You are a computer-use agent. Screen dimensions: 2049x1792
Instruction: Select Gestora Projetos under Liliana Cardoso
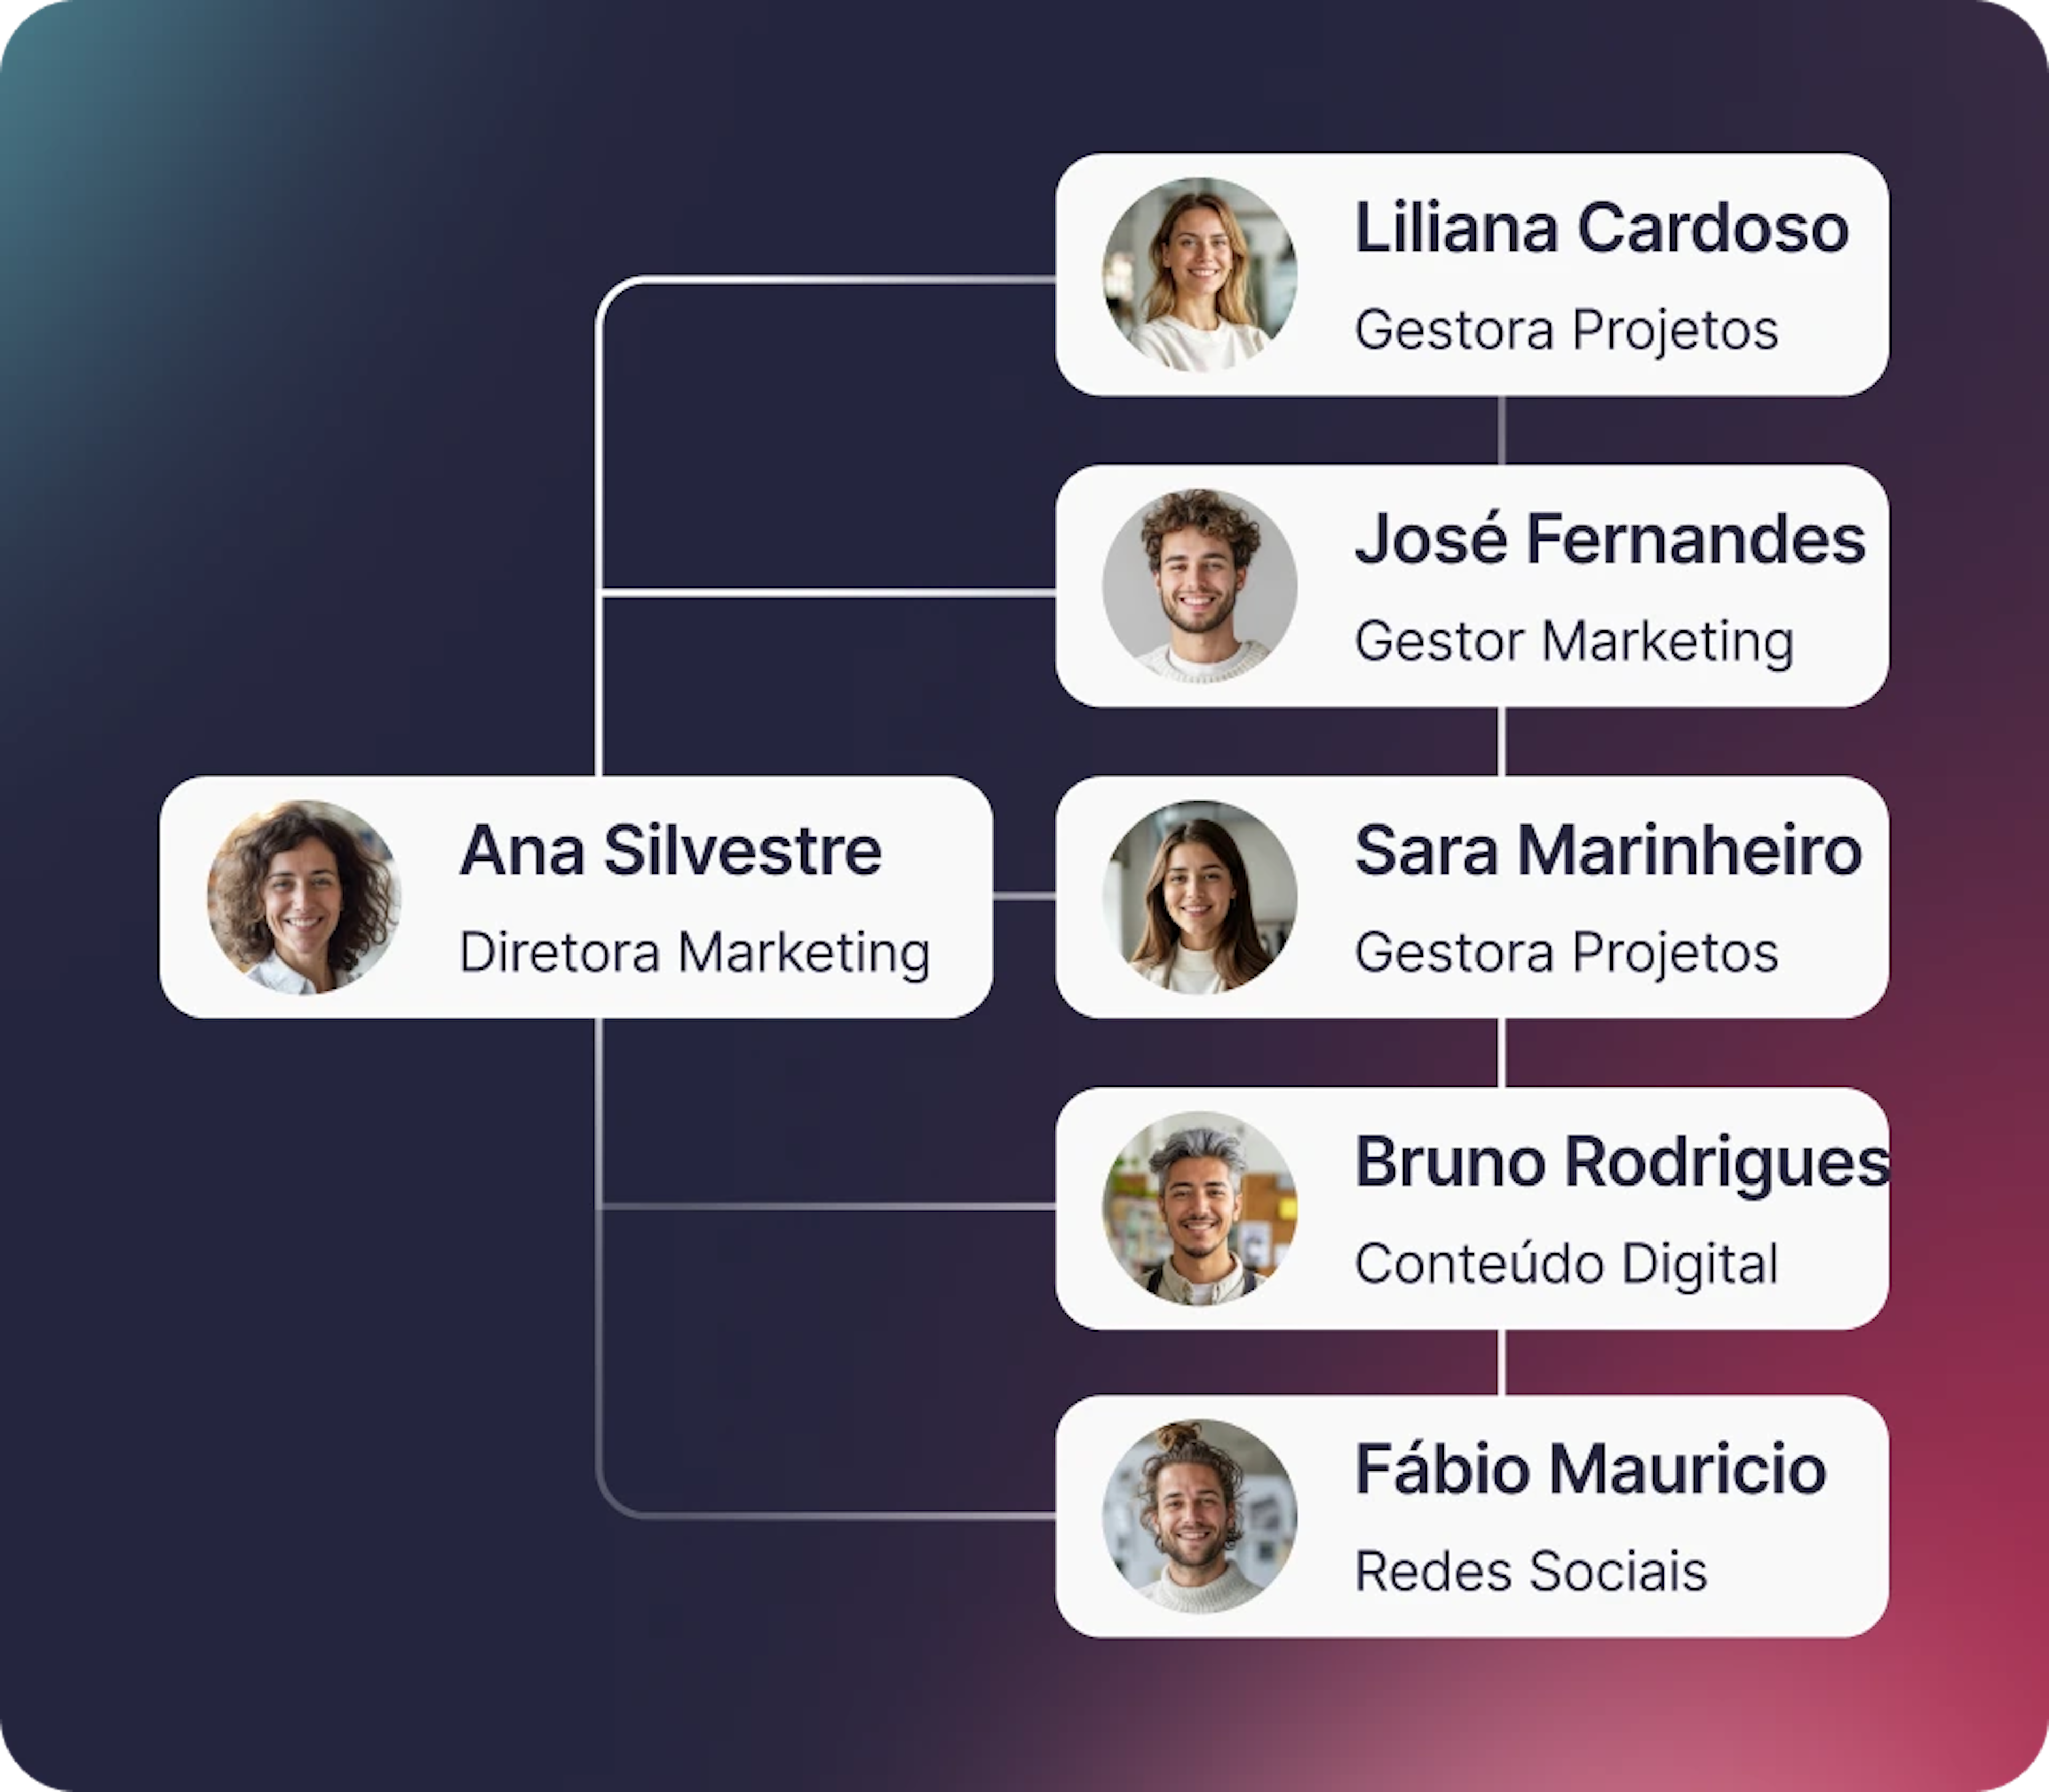[1566, 330]
